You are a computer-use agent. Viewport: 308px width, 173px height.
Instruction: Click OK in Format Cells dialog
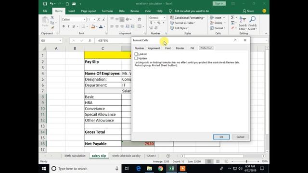221,137
